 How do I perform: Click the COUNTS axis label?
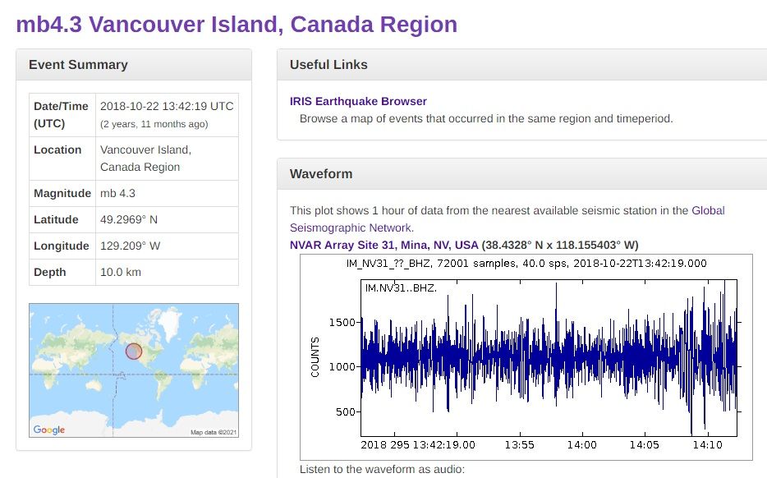pos(315,357)
